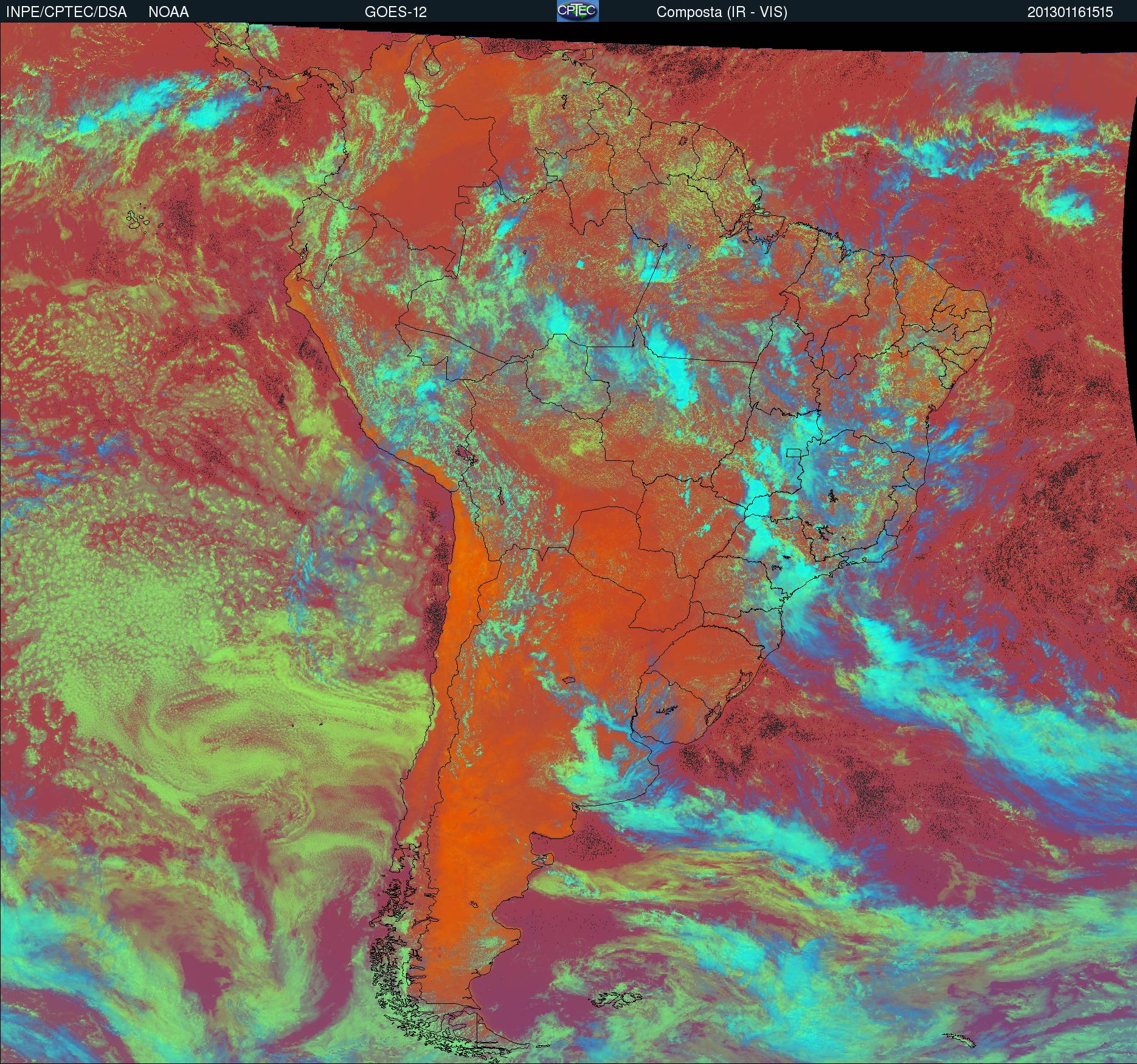Image resolution: width=1137 pixels, height=1064 pixels.
Task: Click the Composta (IR - VIS) title
Action: pyautogui.click(x=722, y=12)
